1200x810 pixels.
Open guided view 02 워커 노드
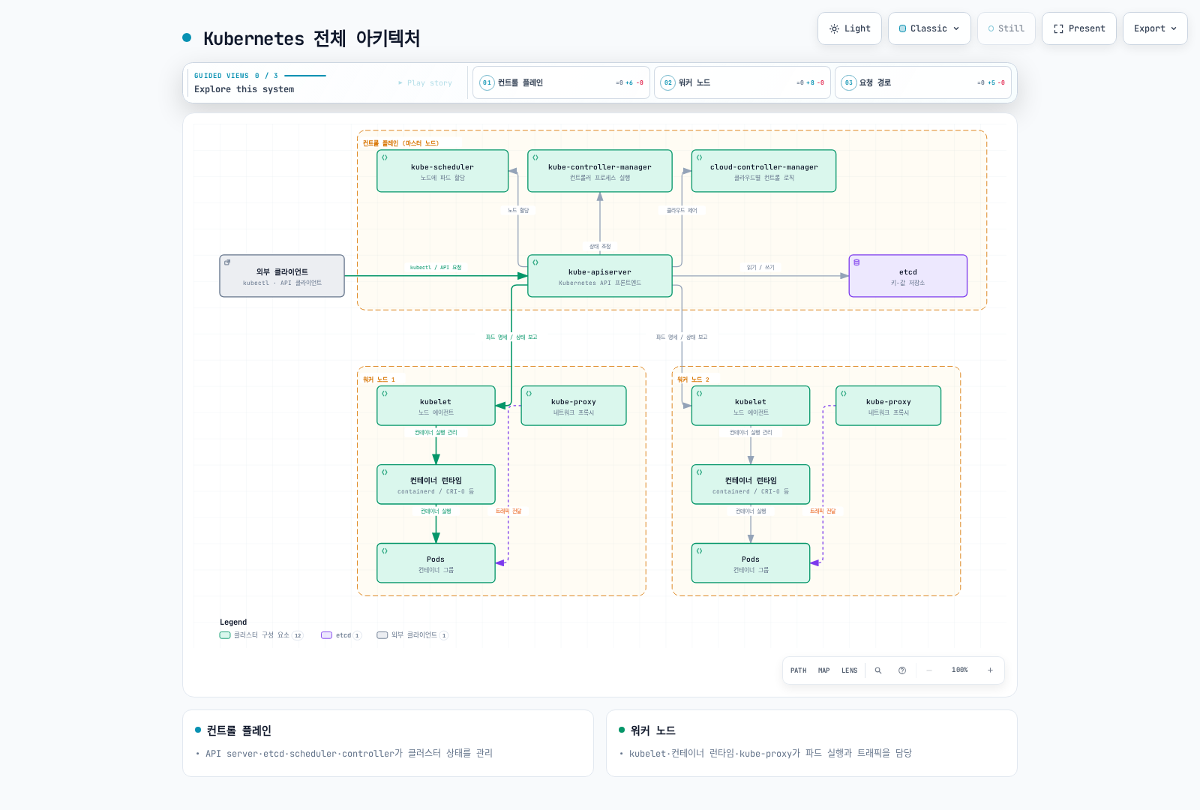pyautogui.click(x=742, y=82)
